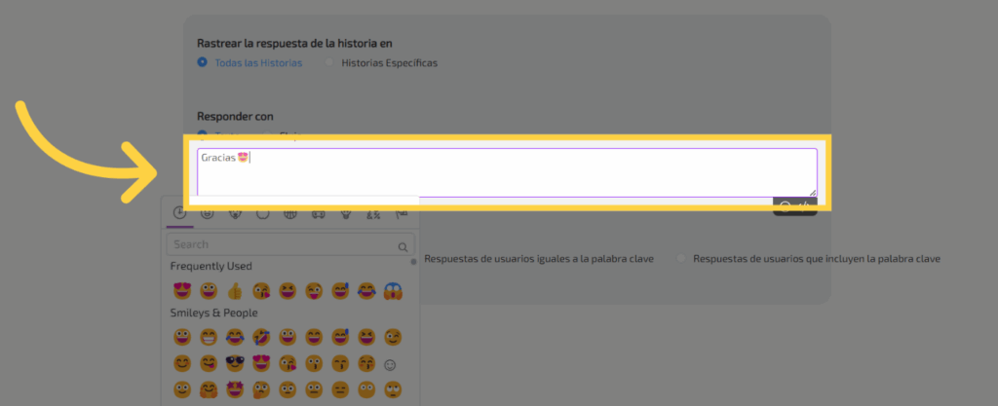Click the text area resize handle corner
This screenshot has height=406, width=998.
pos(812,192)
